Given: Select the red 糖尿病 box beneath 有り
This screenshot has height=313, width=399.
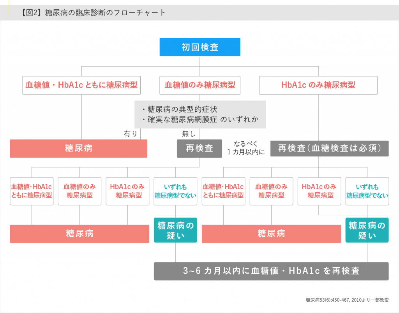Looking at the screenshot, I should pyautogui.click(x=78, y=148).
